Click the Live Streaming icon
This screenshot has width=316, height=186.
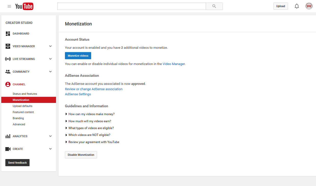8,59
